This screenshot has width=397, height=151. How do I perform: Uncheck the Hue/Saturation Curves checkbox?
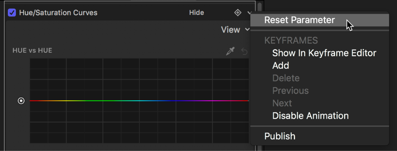click(12, 13)
